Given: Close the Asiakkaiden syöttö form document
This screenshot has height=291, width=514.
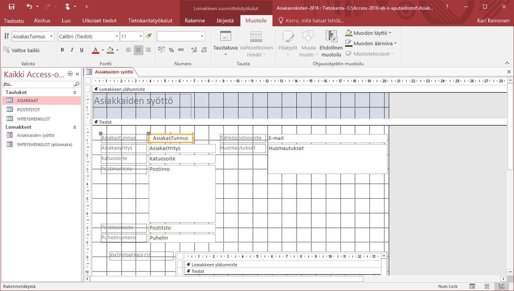Looking at the screenshot, I should coord(509,71).
